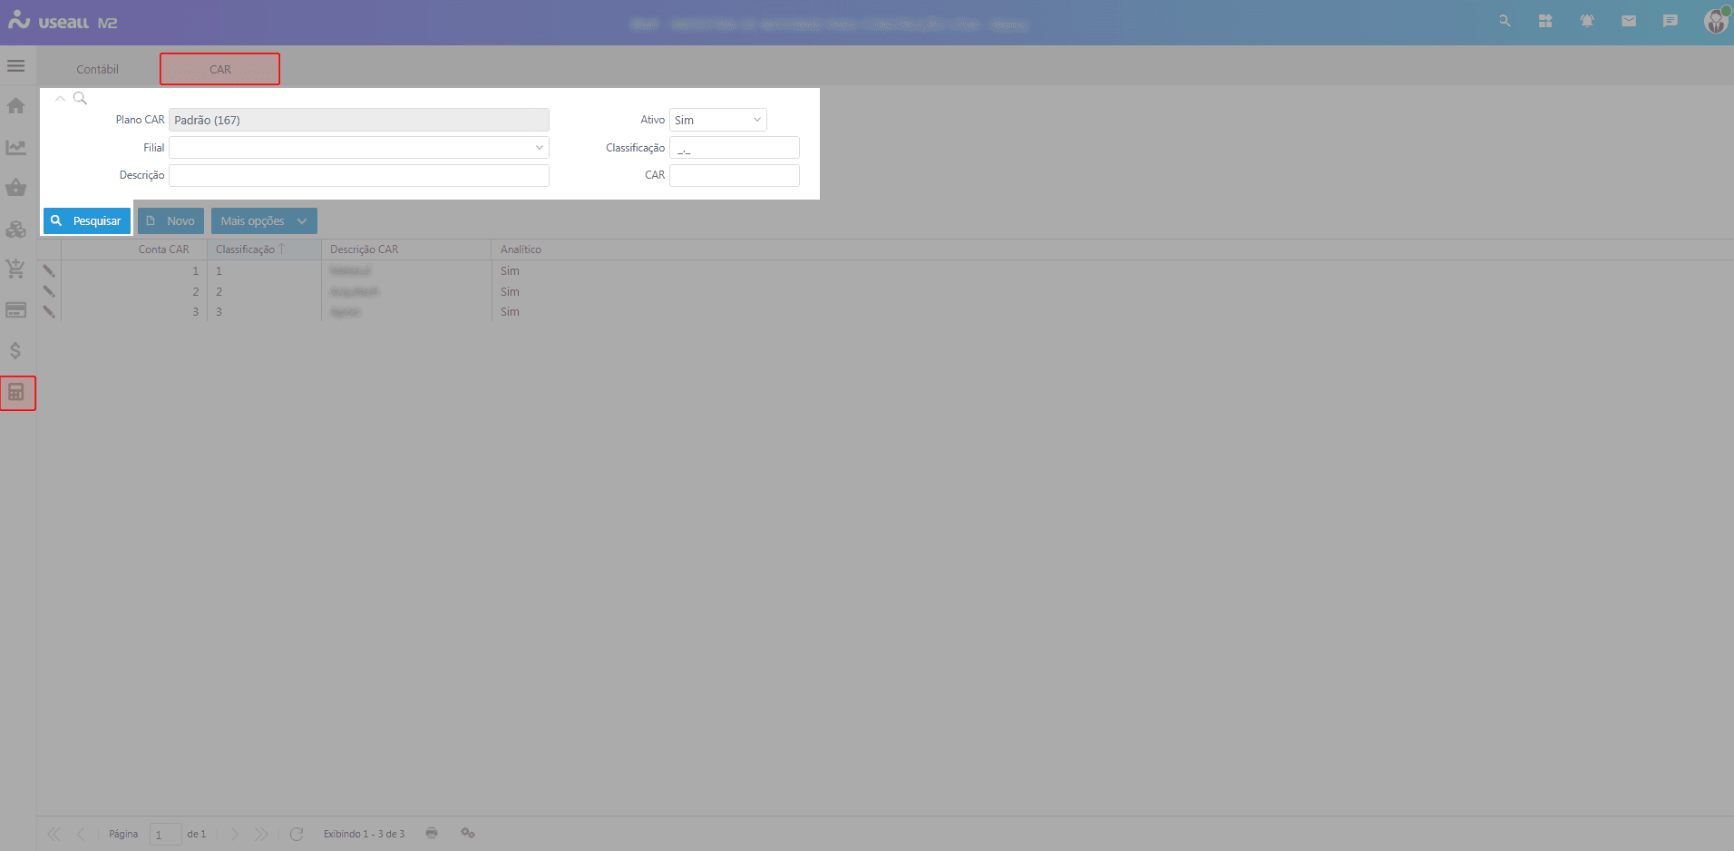Click the notifications bell icon
The width and height of the screenshot is (1734, 851).
pyautogui.click(x=1586, y=21)
